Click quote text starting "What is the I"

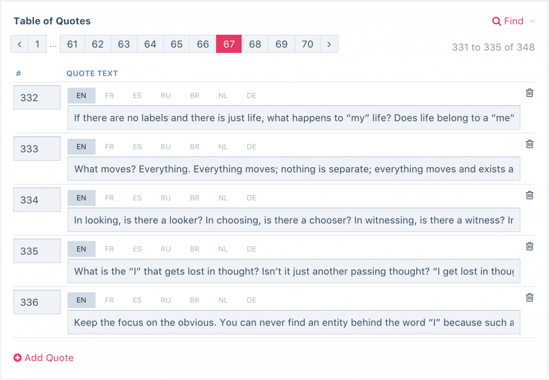click(294, 271)
